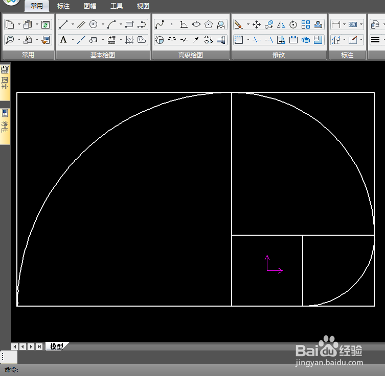Select the Arrow drawing tool
Viewport: 385px width, 376px height.
tap(196, 40)
